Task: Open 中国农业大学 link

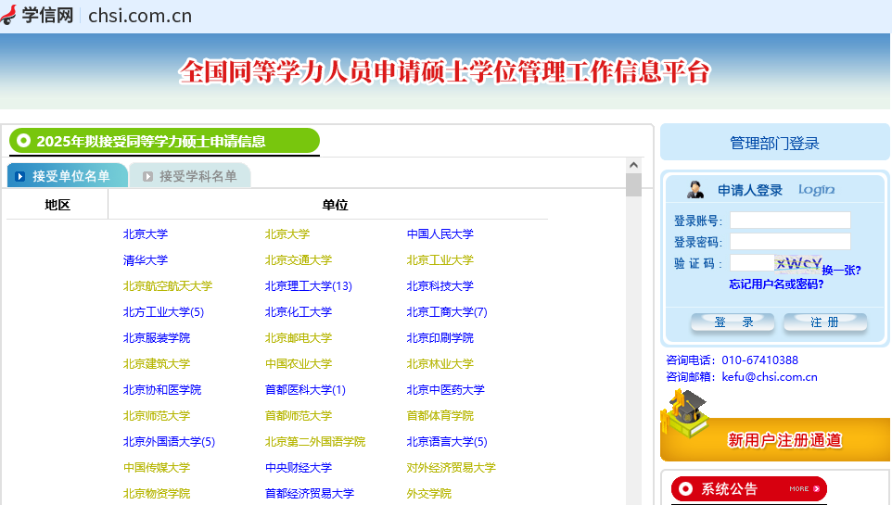Action: (298, 364)
